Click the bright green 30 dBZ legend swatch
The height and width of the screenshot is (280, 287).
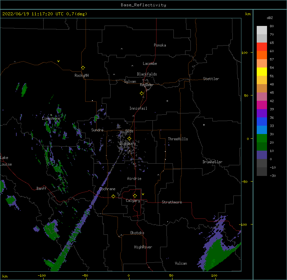point(262,138)
